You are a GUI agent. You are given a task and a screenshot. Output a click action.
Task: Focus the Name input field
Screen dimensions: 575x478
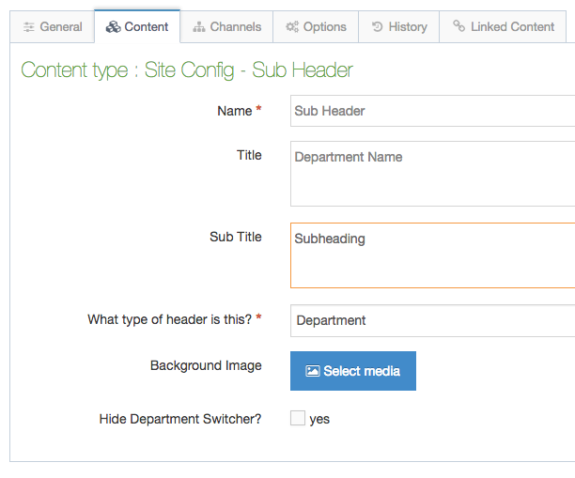click(433, 111)
